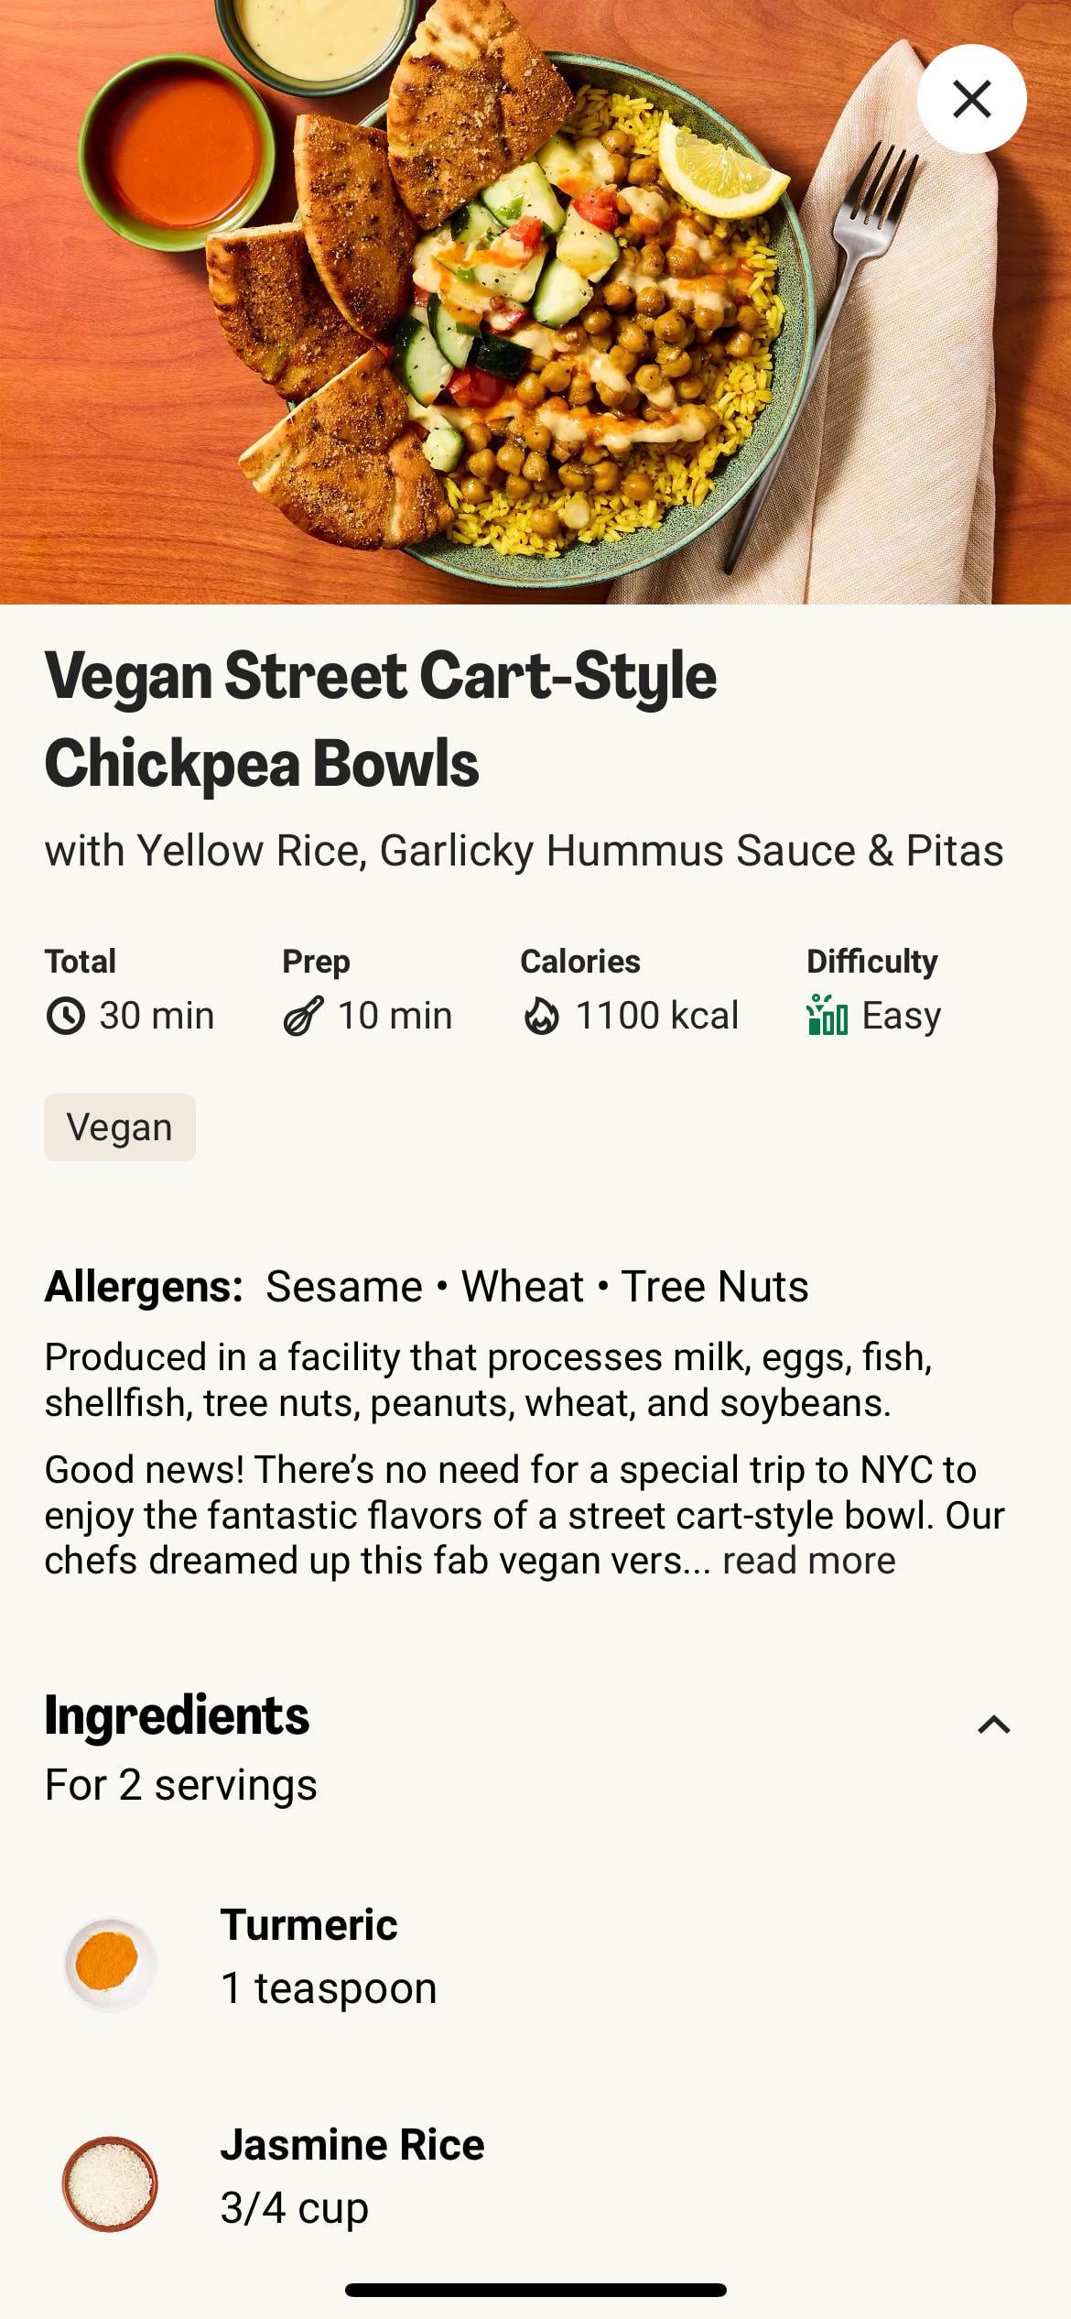
Task: Tap the Easy difficulty label
Action: 901,1016
